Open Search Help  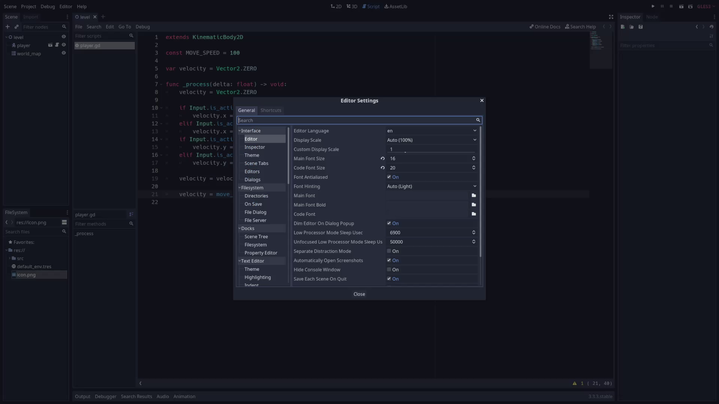(x=580, y=27)
